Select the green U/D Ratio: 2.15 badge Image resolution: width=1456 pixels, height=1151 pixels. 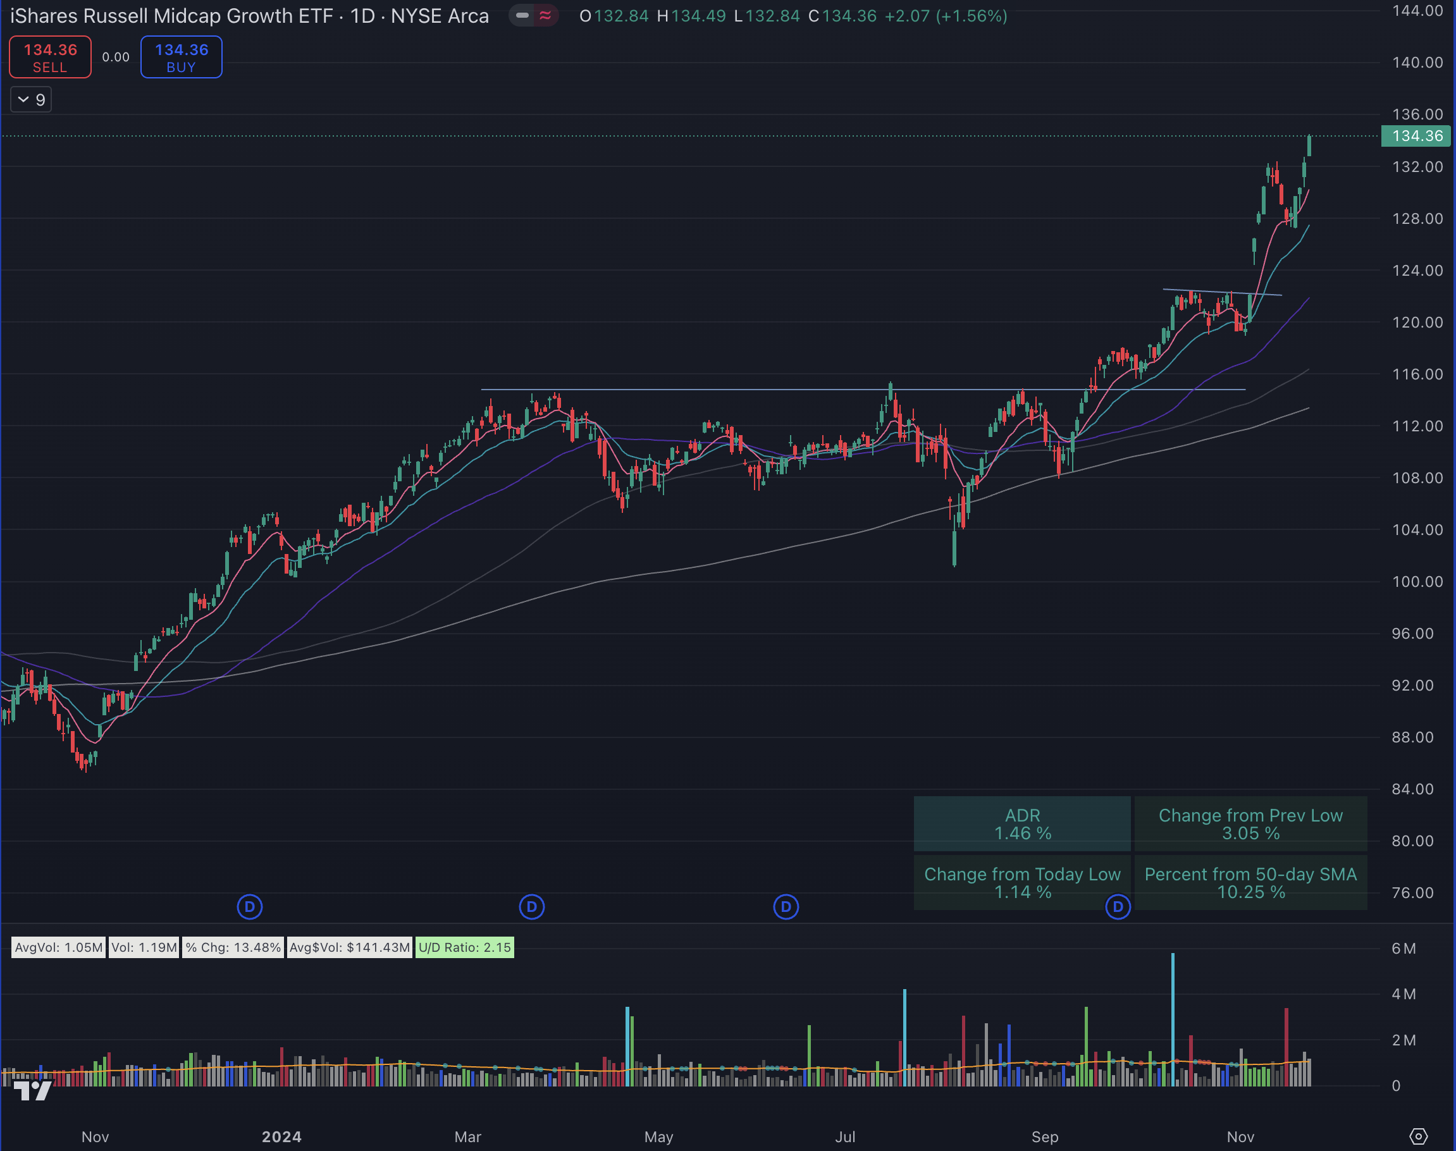464,947
